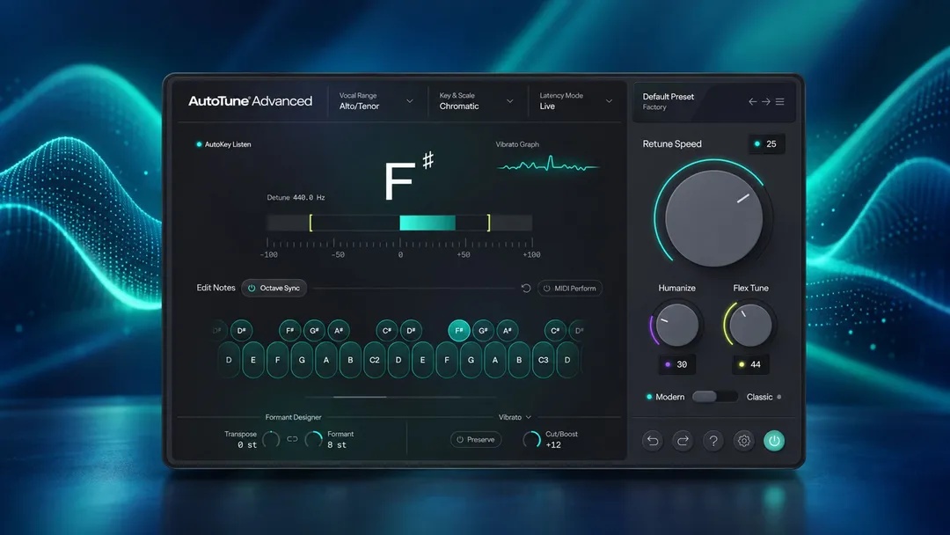
Task: Click the teal pitch deviation meter bar
Action: coord(427,223)
